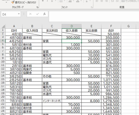139x115 pixels.
Task: Click the 日付 header cell
Action: [x=14, y=31]
